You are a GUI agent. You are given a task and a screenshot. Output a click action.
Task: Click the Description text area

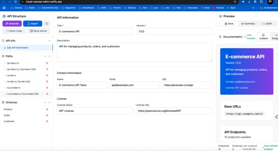pos(135,52)
